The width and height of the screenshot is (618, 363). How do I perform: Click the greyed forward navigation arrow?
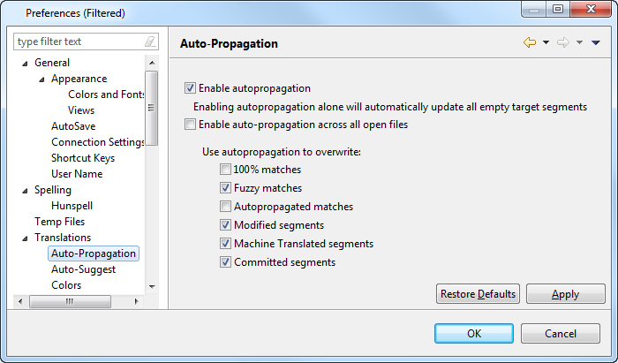(x=563, y=42)
